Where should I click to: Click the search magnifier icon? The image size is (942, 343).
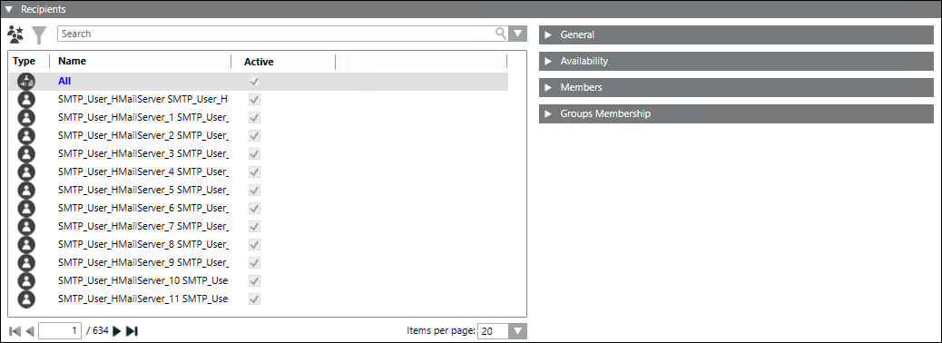point(501,34)
